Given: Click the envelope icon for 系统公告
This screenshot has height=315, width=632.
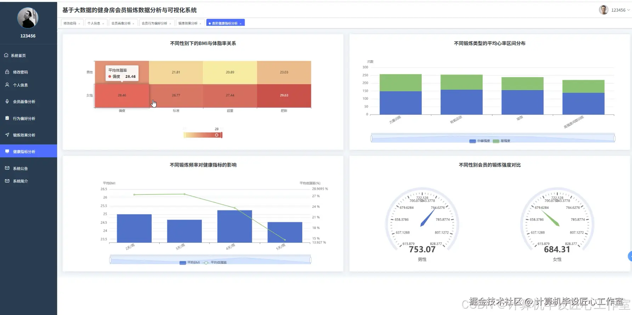Looking at the screenshot, I should tap(7, 168).
